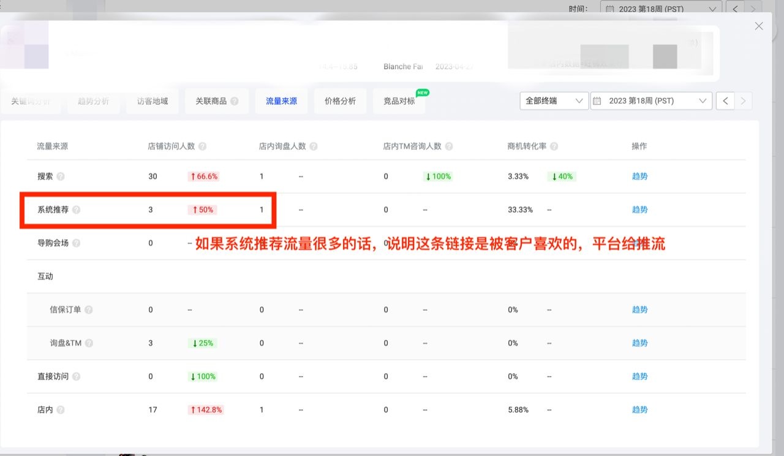Click the 操作 column header
The width and height of the screenshot is (784, 456).
point(639,146)
